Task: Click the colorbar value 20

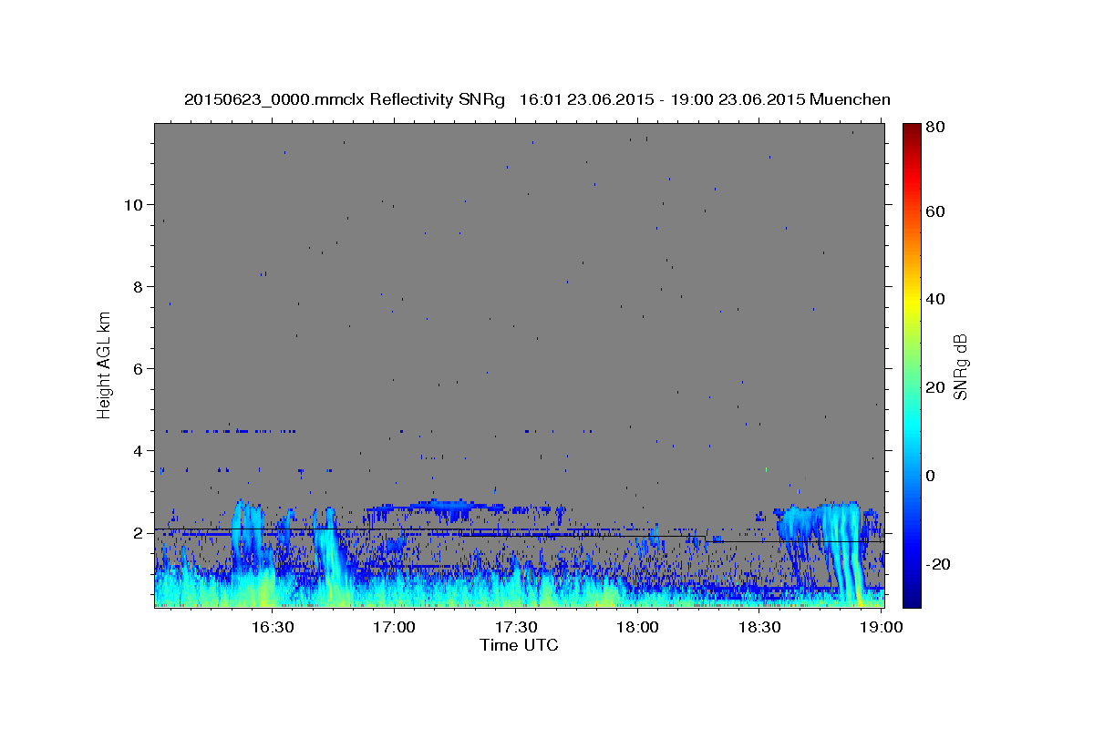Action: 935,387
